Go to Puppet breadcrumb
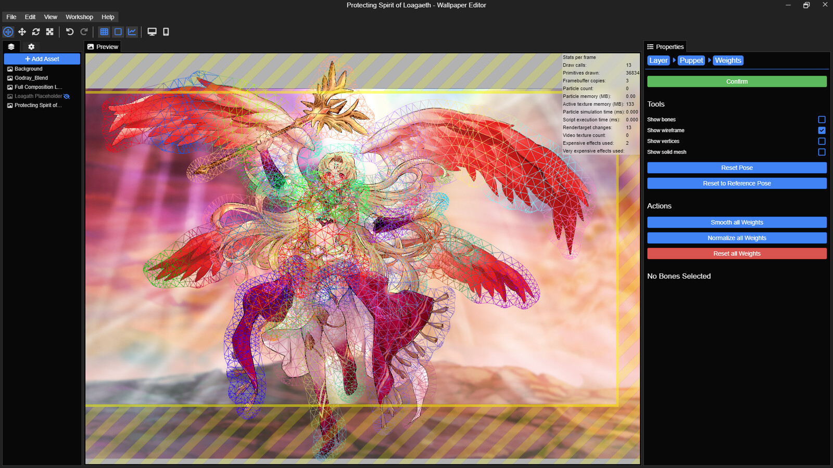The image size is (833, 468). [691, 60]
